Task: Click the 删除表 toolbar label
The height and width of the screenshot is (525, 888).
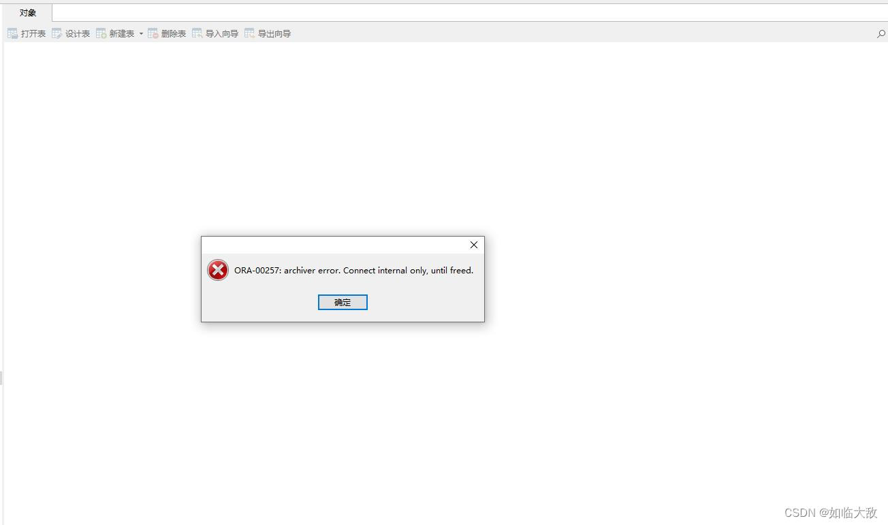Action: (174, 33)
